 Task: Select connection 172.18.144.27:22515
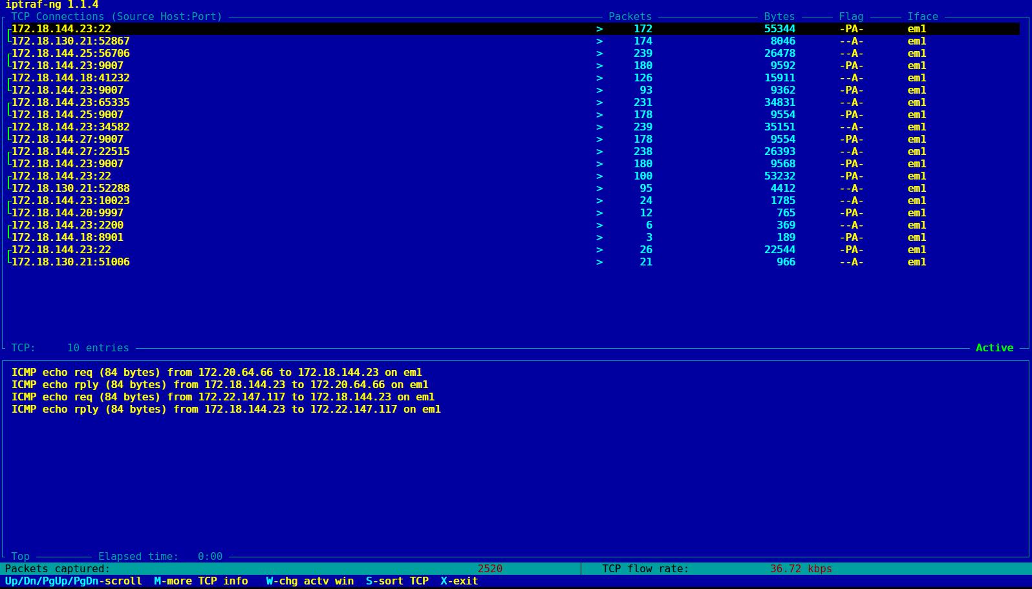(x=515, y=152)
